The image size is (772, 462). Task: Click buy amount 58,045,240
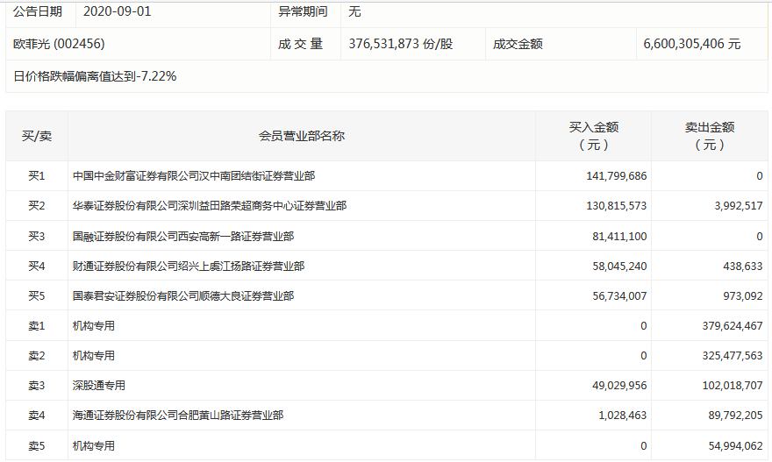[x=619, y=267]
